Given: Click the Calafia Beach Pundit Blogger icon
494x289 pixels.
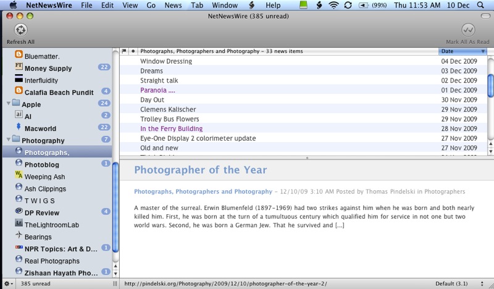Looking at the screenshot, I should (x=19, y=91).
